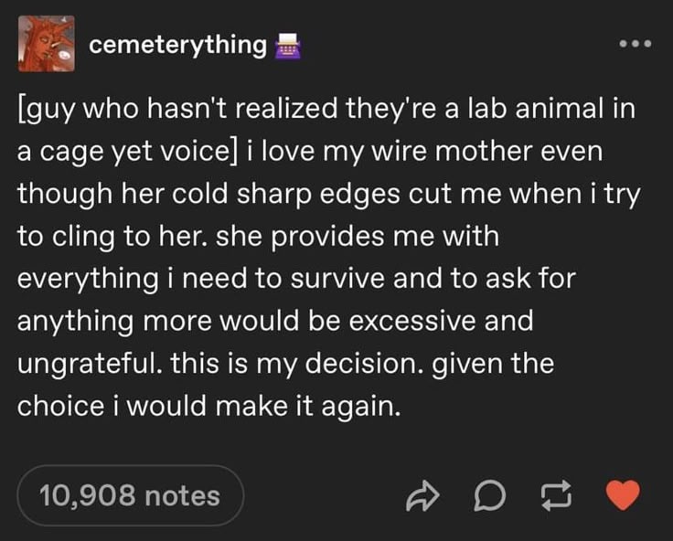The image size is (673, 541).
Task: Click the word "notes" in the notes pill
Action: [182, 496]
